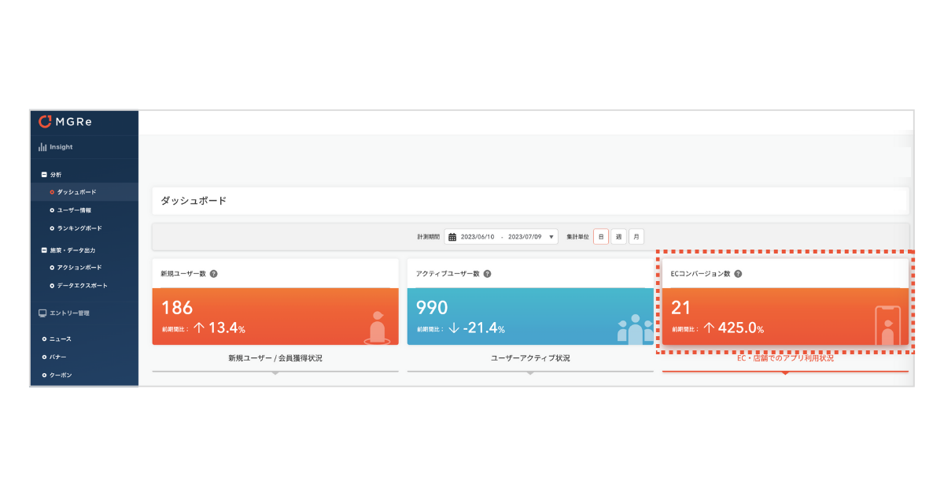Click help icon beside ECコンバージョン数

(x=738, y=274)
